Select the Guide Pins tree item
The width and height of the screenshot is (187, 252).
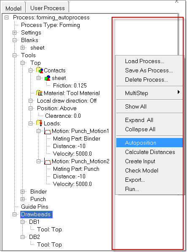(x=35, y=207)
